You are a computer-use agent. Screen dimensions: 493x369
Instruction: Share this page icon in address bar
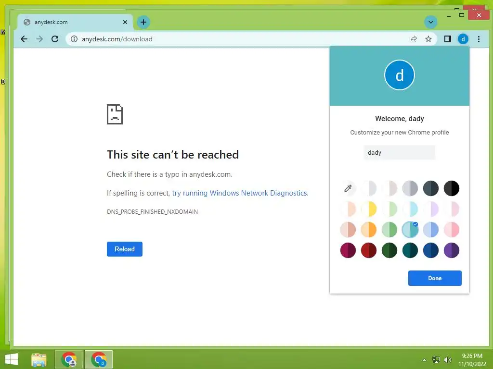413,39
